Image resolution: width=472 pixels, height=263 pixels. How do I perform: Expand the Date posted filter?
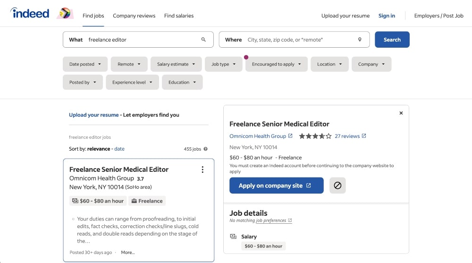point(85,64)
